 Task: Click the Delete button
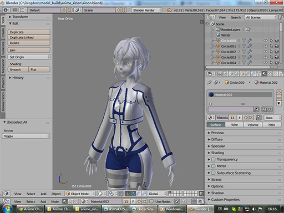tap(29, 43)
